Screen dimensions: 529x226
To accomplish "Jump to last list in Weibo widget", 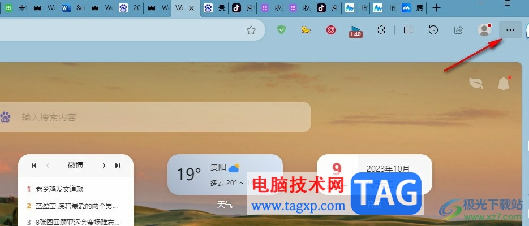I will click(118, 166).
